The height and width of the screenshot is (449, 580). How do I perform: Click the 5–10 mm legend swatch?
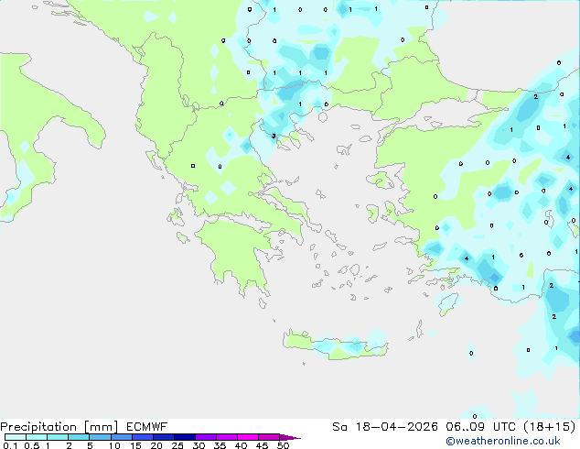100,437
